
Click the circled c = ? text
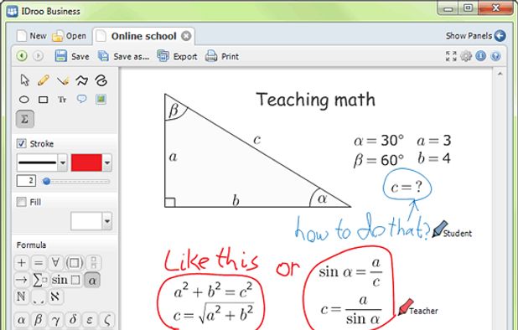[x=407, y=187]
